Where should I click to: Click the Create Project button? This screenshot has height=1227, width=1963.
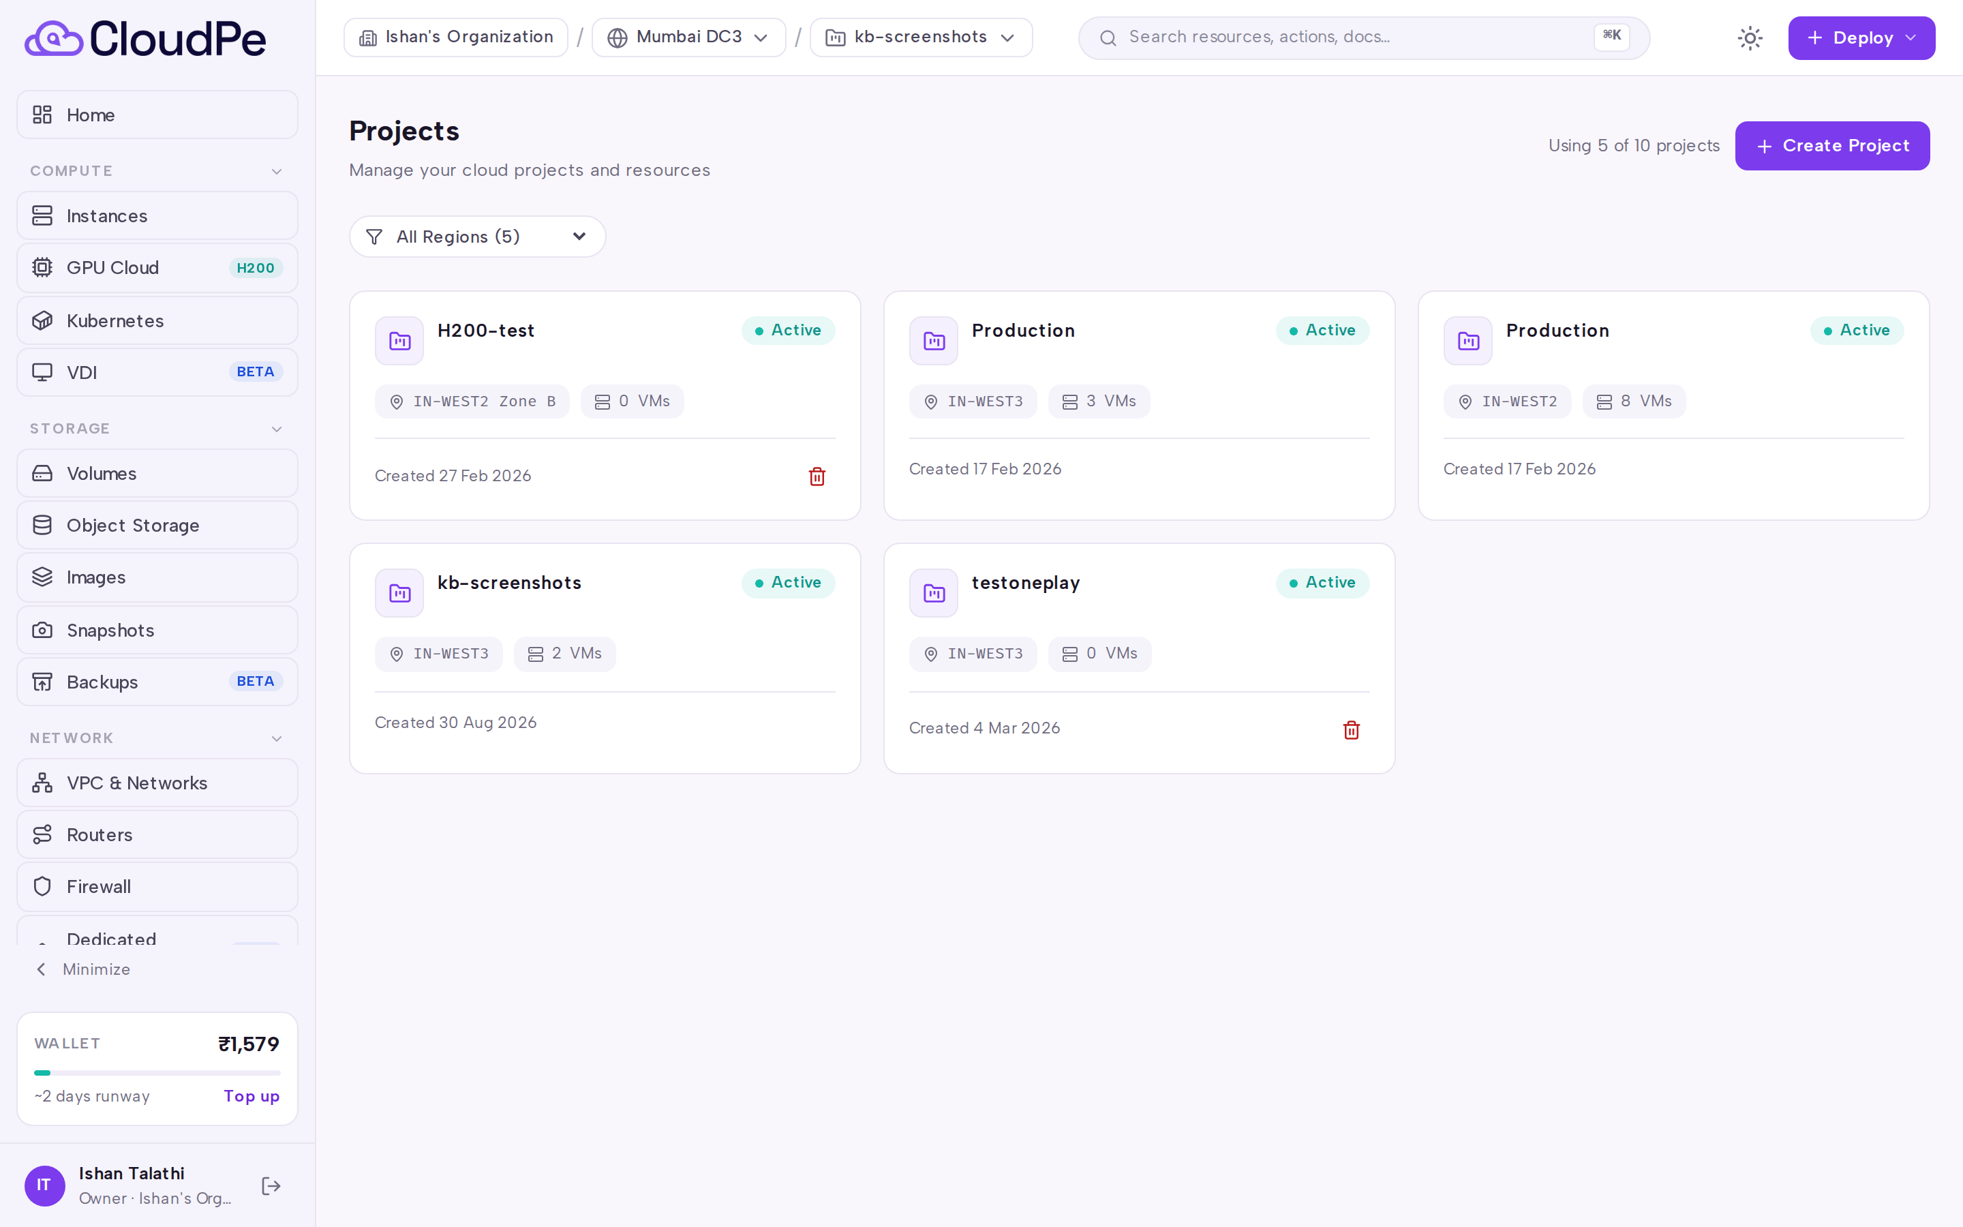(1831, 146)
